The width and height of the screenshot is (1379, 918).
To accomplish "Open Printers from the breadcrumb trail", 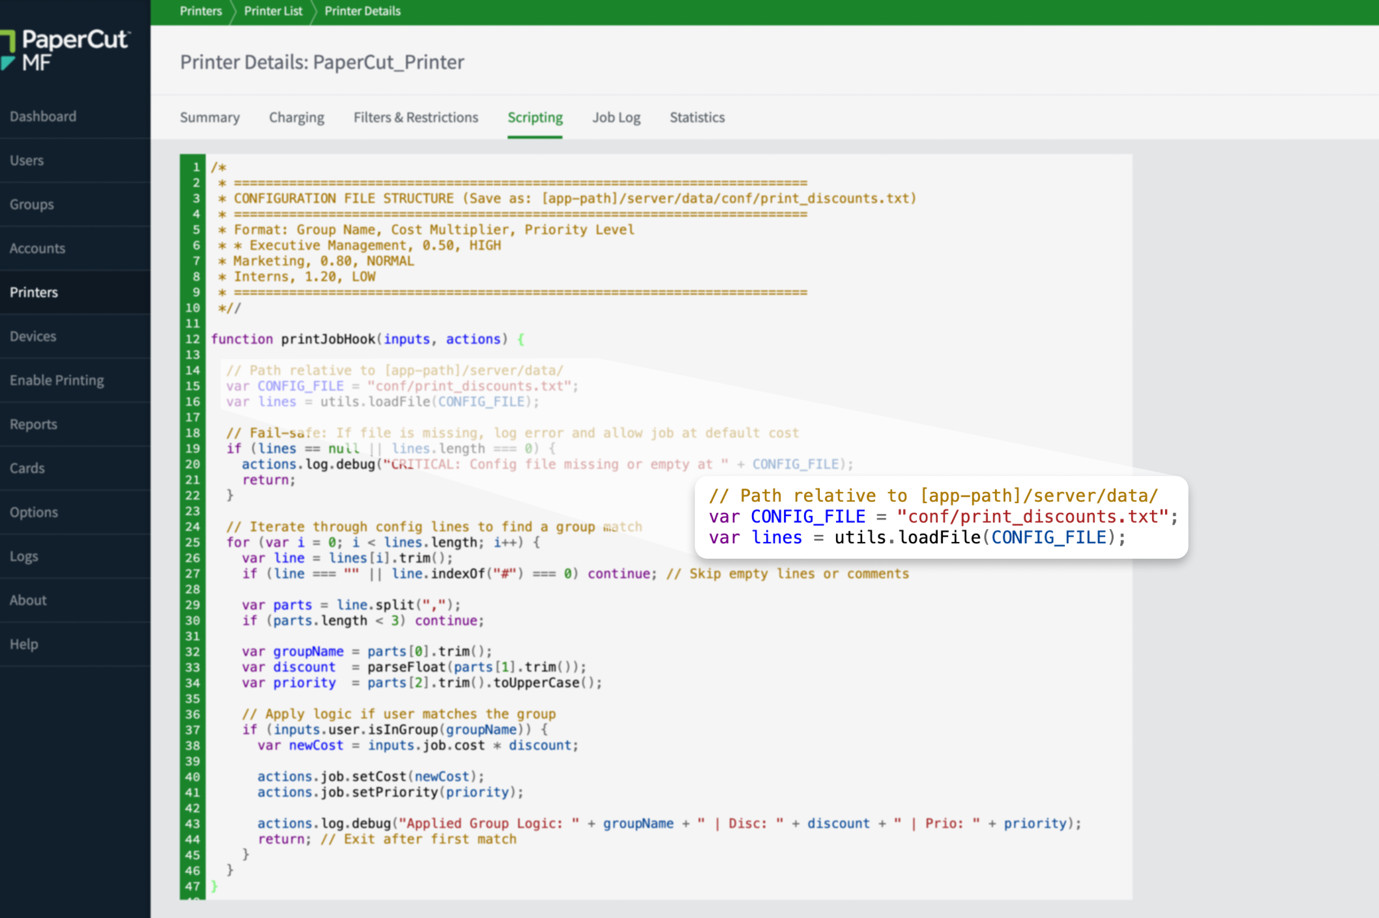I will coord(201,10).
